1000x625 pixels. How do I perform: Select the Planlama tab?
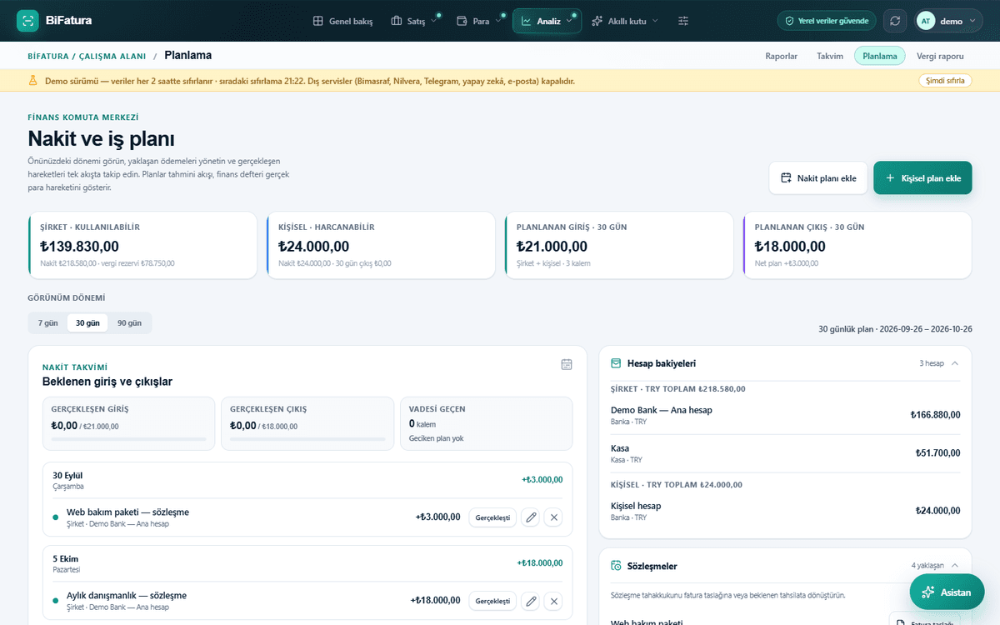pos(880,56)
